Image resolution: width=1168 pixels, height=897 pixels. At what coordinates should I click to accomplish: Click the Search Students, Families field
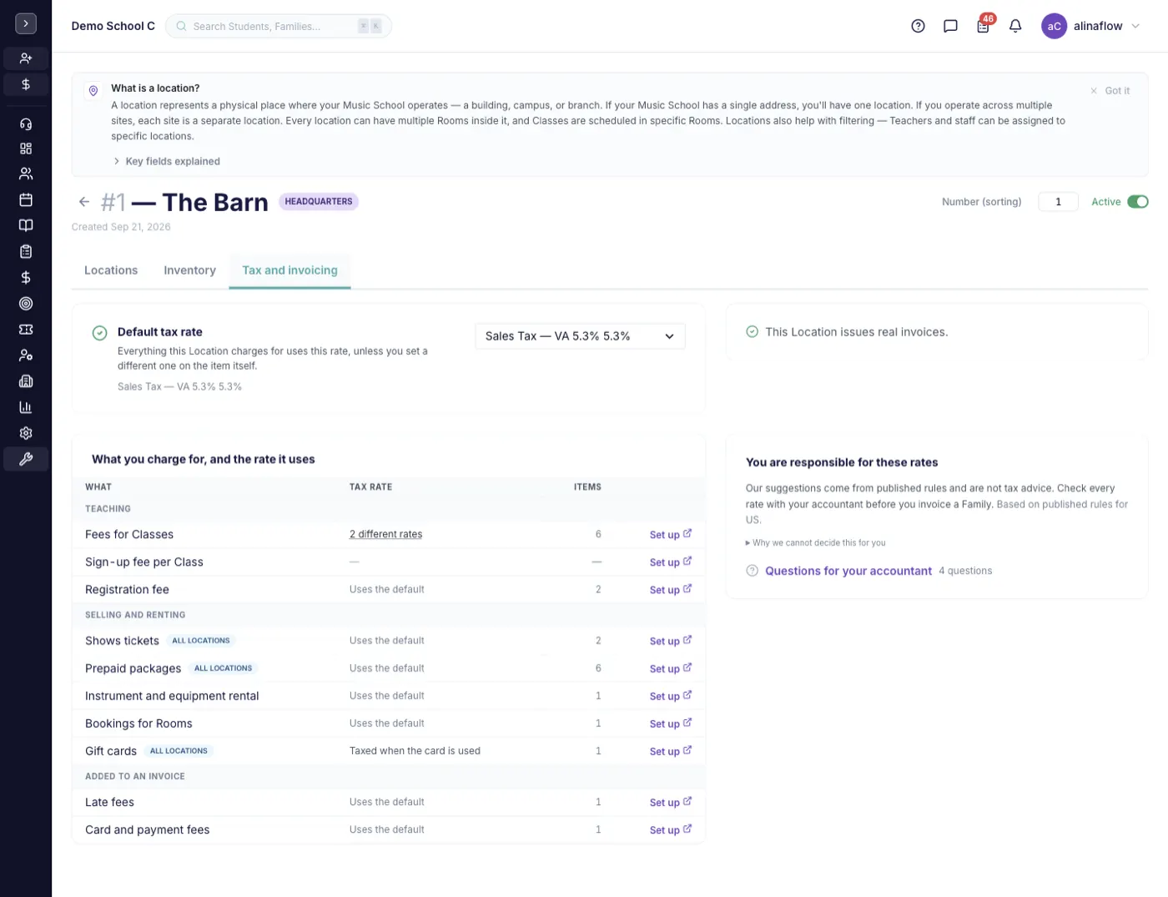[279, 26]
